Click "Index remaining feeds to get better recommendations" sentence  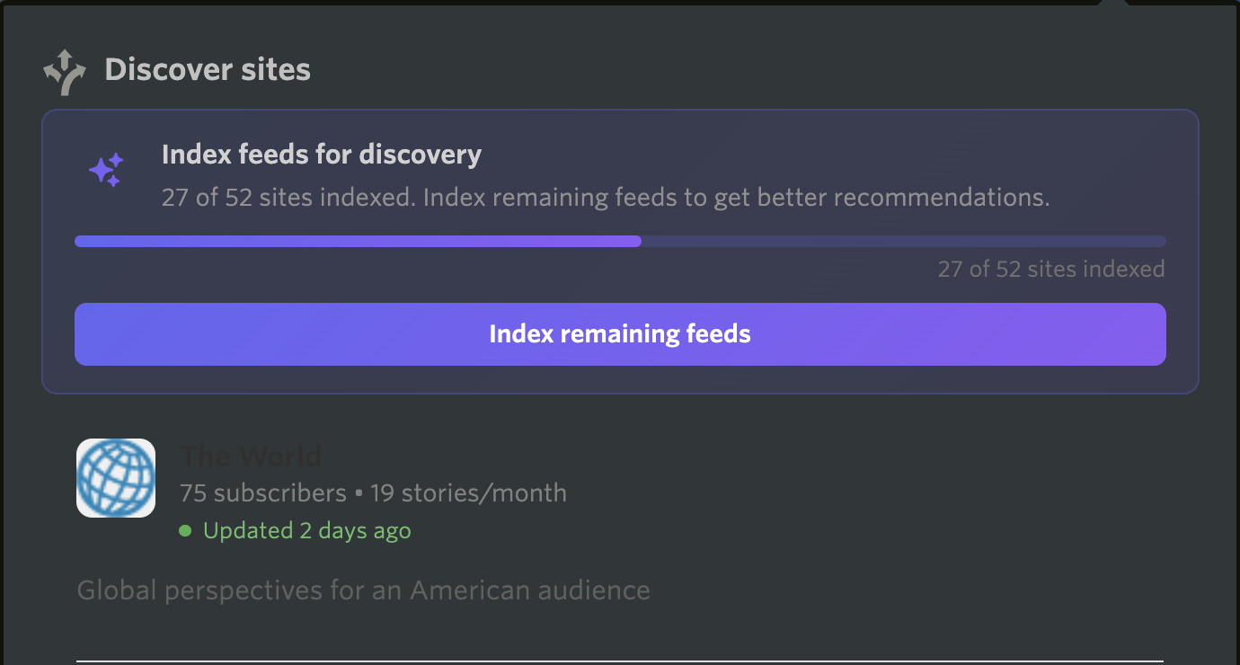(x=736, y=198)
